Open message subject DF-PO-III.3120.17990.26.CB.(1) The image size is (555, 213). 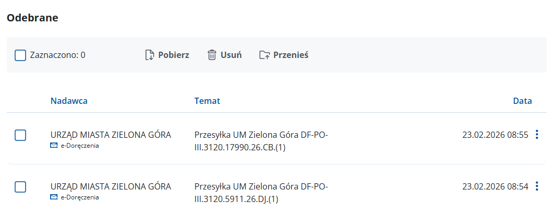261,141
